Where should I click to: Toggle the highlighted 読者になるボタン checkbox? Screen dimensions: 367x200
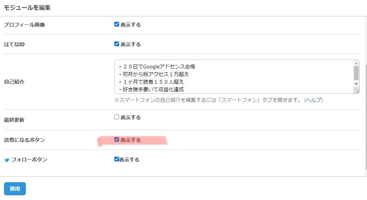[x=117, y=140]
